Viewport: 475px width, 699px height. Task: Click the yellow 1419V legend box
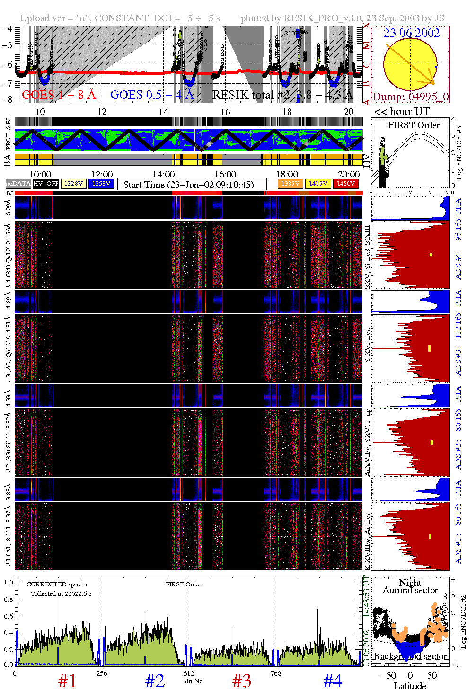click(318, 184)
